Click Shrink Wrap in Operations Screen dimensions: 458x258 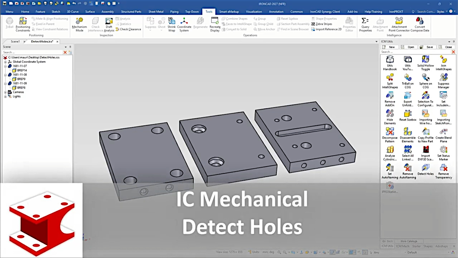pos(172,24)
